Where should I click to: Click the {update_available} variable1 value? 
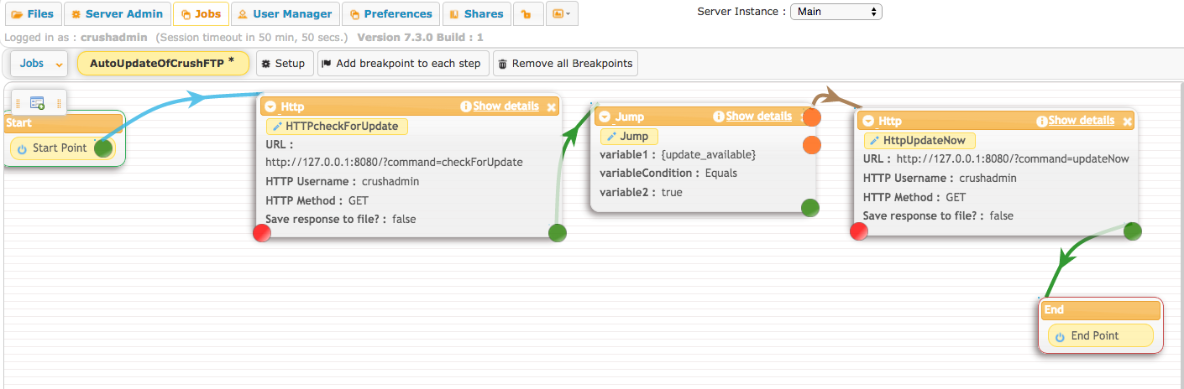[x=709, y=154]
